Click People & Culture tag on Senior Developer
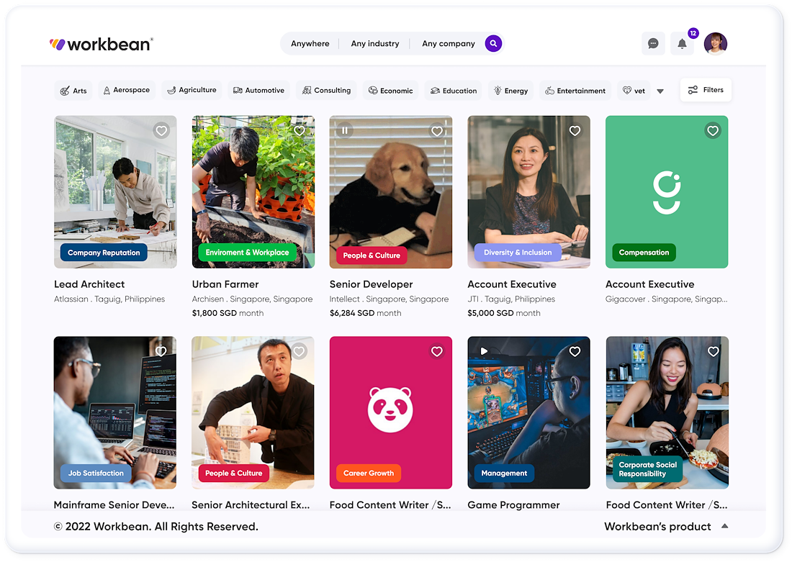 click(x=372, y=255)
